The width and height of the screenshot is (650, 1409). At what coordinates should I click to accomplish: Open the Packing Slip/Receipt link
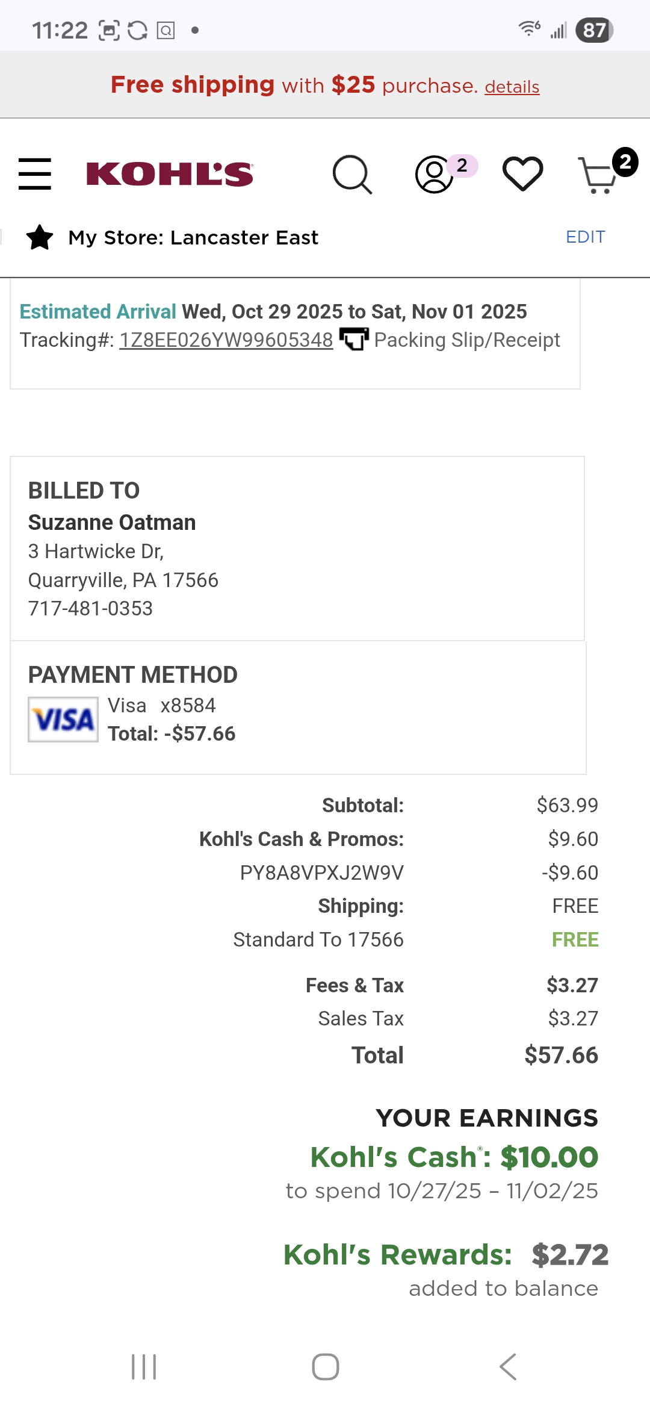coord(467,340)
